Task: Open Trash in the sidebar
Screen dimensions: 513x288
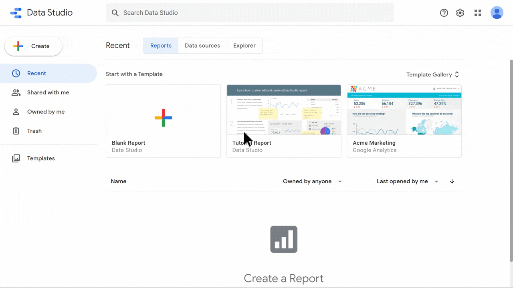Action: click(x=48, y=131)
